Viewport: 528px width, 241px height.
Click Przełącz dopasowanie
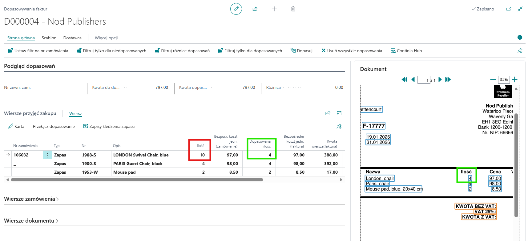pyautogui.click(x=54, y=126)
